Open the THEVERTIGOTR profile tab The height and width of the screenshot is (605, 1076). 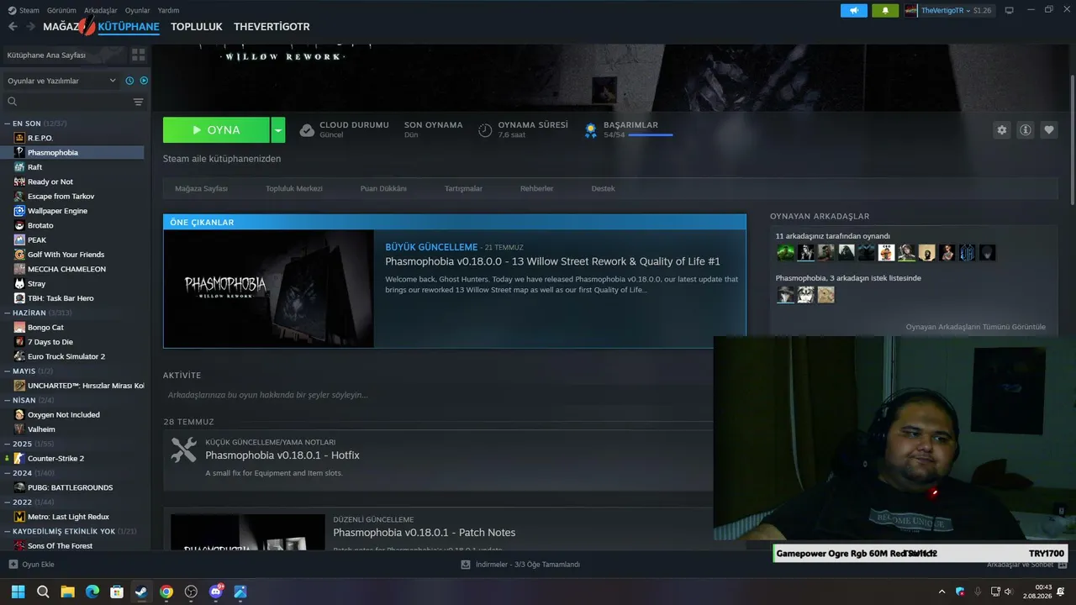tap(272, 27)
